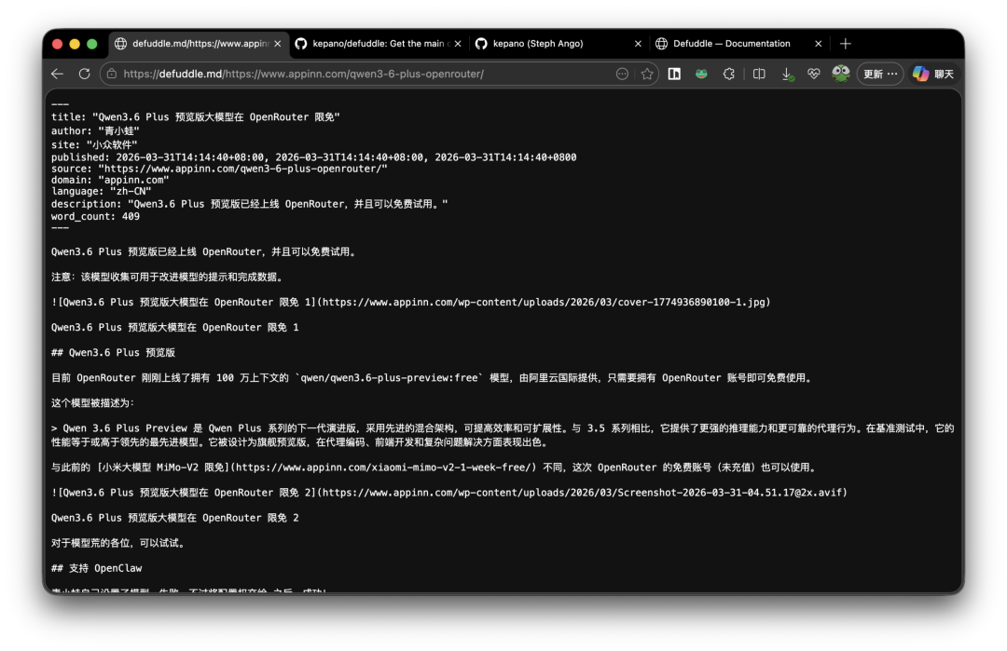
Task: Show the Downloads panel
Action: click(787, 75)
